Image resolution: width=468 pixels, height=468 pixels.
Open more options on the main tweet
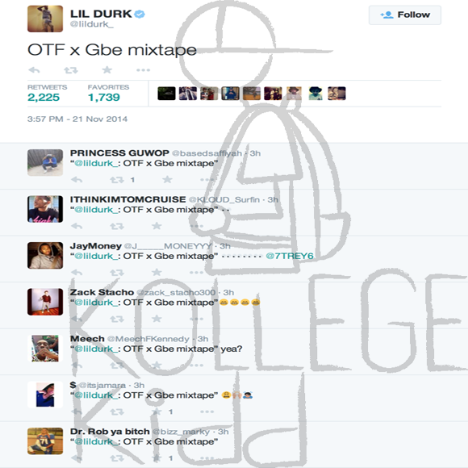144,70
